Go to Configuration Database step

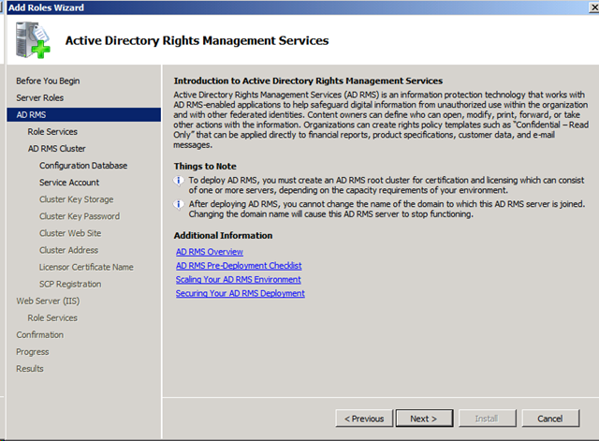pos(83,166)
